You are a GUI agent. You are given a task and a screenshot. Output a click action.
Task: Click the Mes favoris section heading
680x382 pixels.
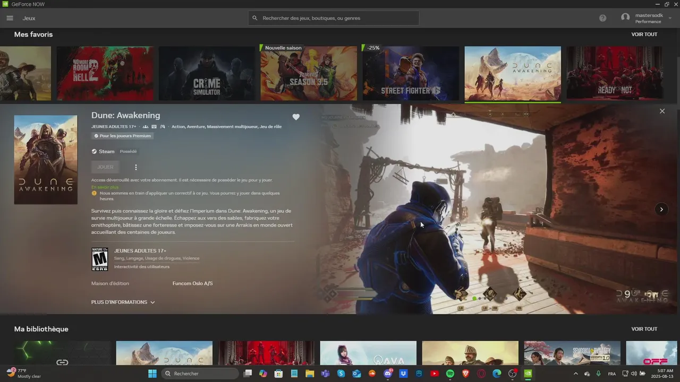pyautogui.click(x=33, y=34)
